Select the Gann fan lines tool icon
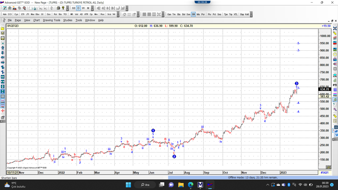 coord(335,64)
